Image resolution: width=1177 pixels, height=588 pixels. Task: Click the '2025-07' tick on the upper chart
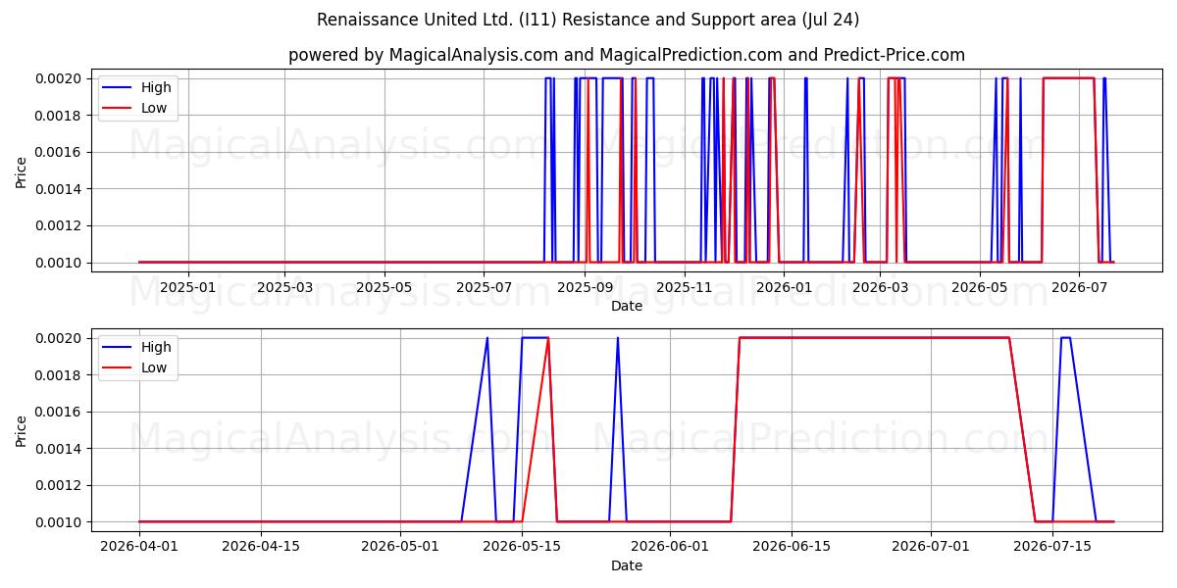[485, 287]
